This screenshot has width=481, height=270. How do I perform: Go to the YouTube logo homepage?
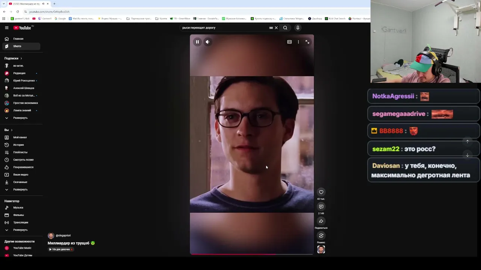(x=23, y=28)
